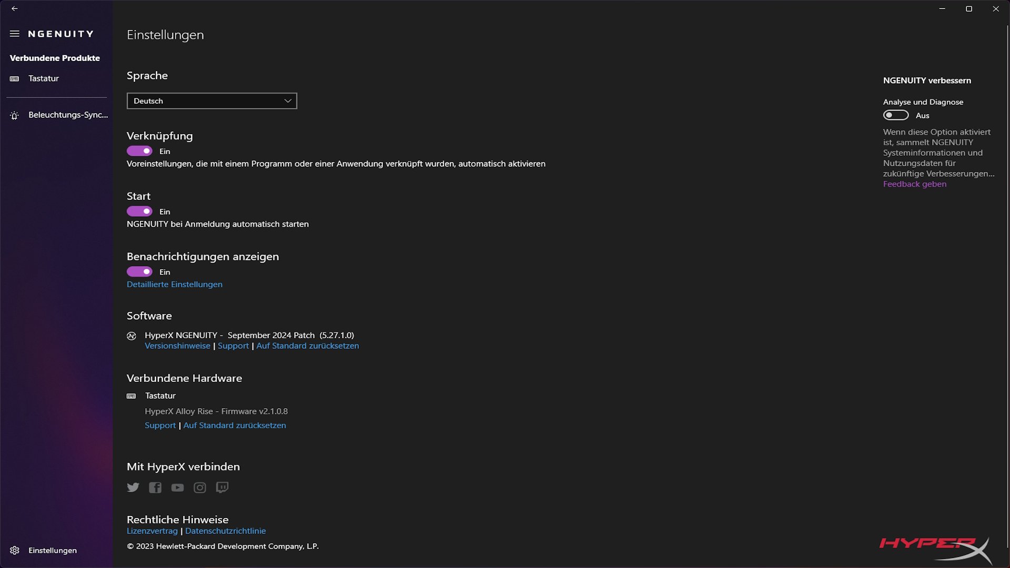Open HyperX Instagram page
The height and width of the screenshot is (568, 1010).
[x=200, y=488]
